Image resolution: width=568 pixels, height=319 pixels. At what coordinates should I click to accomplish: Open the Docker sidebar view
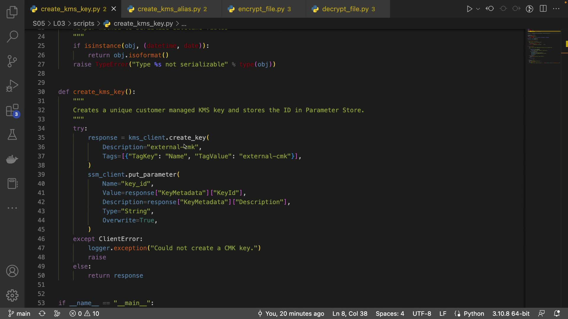pos(12,159)
